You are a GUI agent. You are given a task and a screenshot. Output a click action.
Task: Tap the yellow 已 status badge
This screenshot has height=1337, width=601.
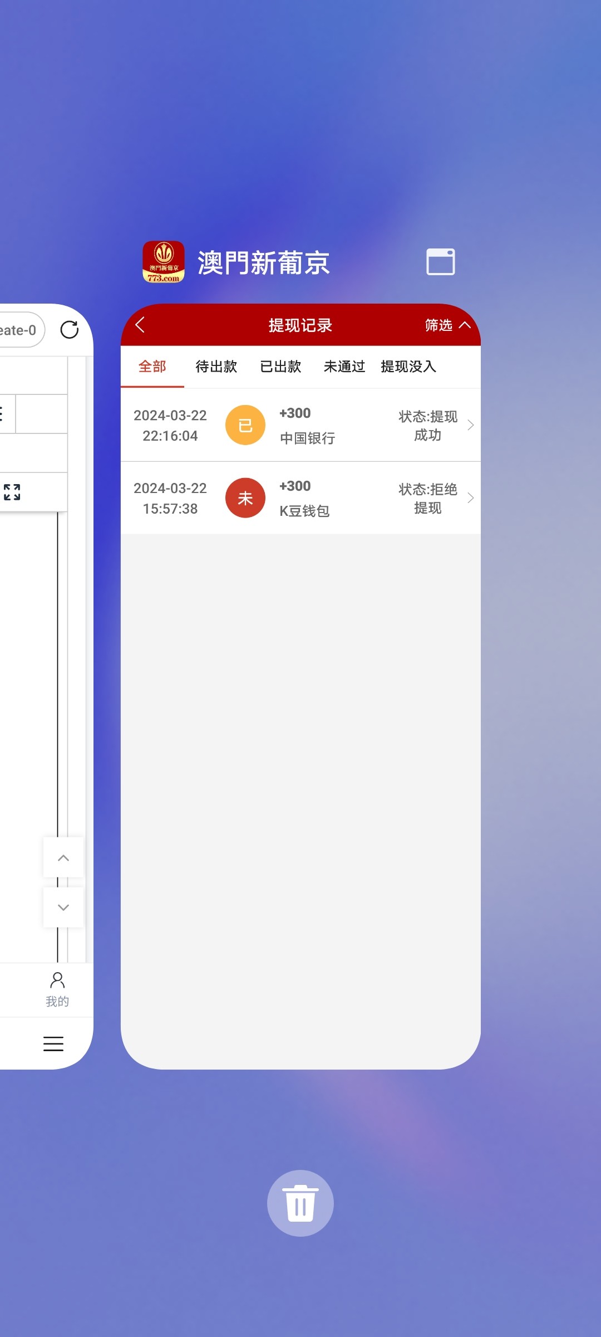click(245, 425)
